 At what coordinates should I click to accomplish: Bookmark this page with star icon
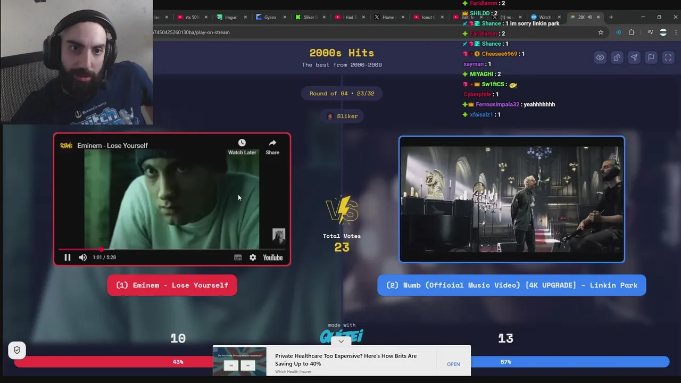[601, 32]
